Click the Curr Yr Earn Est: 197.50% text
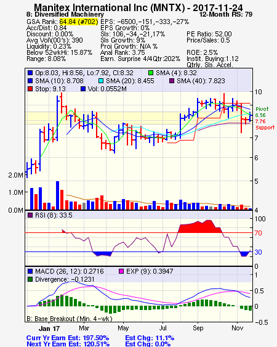The image size is (277, 347). (68, 338)
